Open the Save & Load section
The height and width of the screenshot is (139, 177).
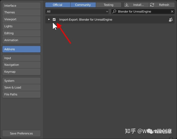click(x=21, y=88)
